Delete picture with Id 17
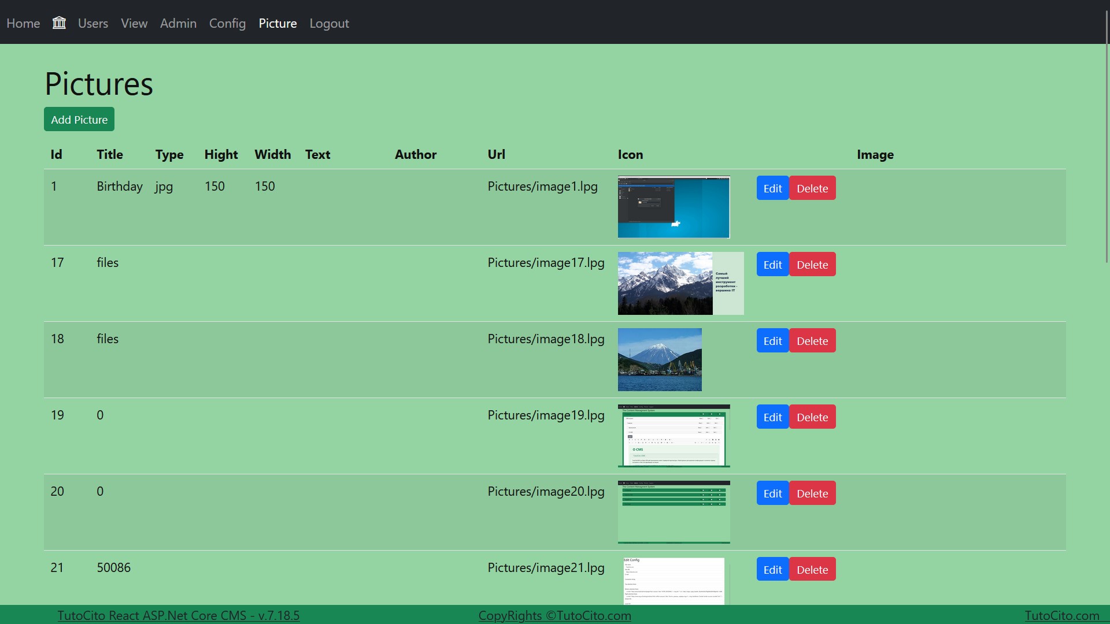 click(812, 265)
